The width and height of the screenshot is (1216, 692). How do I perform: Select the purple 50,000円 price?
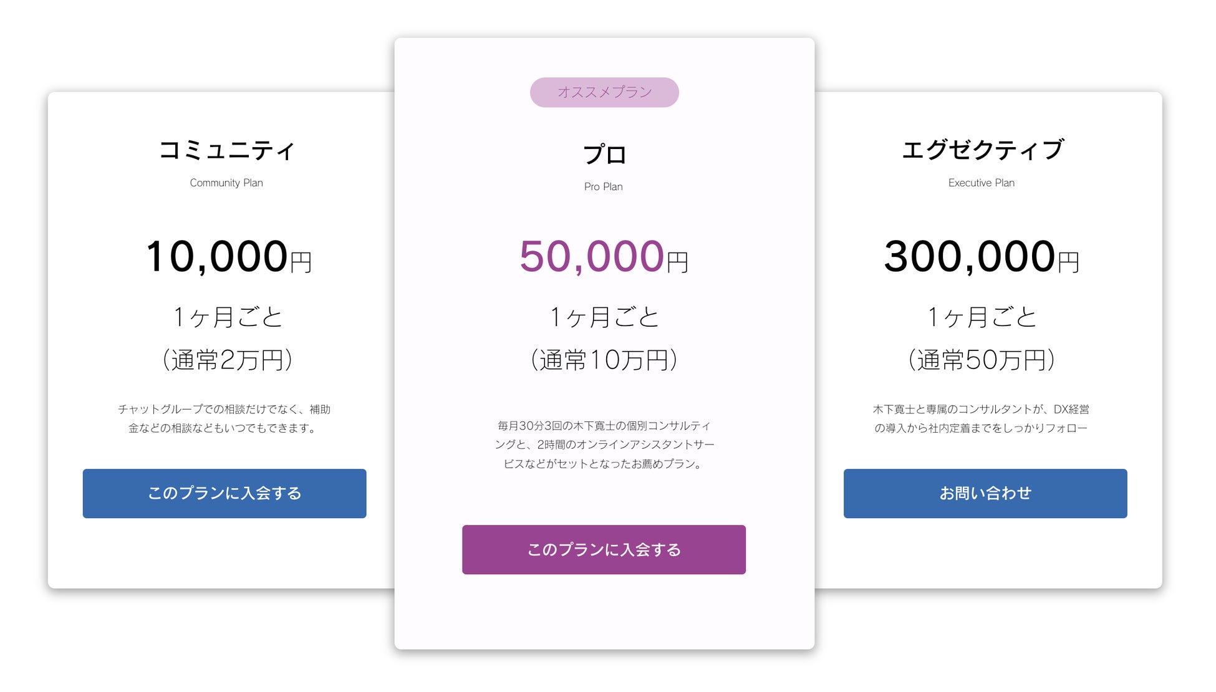(x=604, y=257)
